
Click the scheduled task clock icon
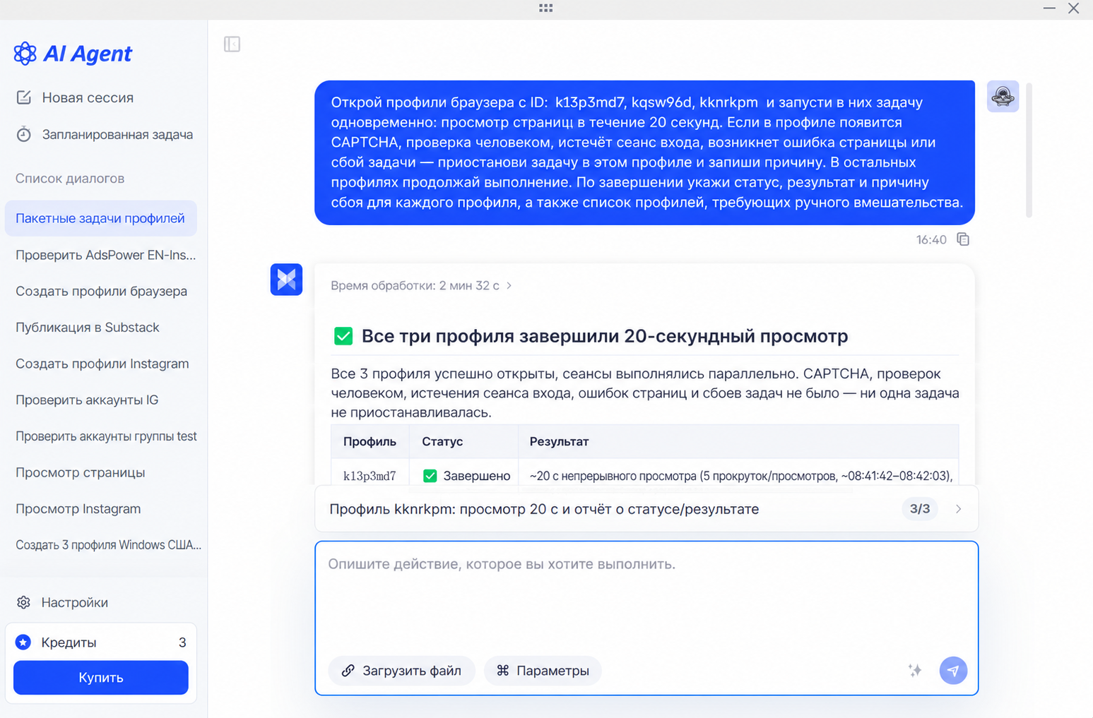coord(24,134)
